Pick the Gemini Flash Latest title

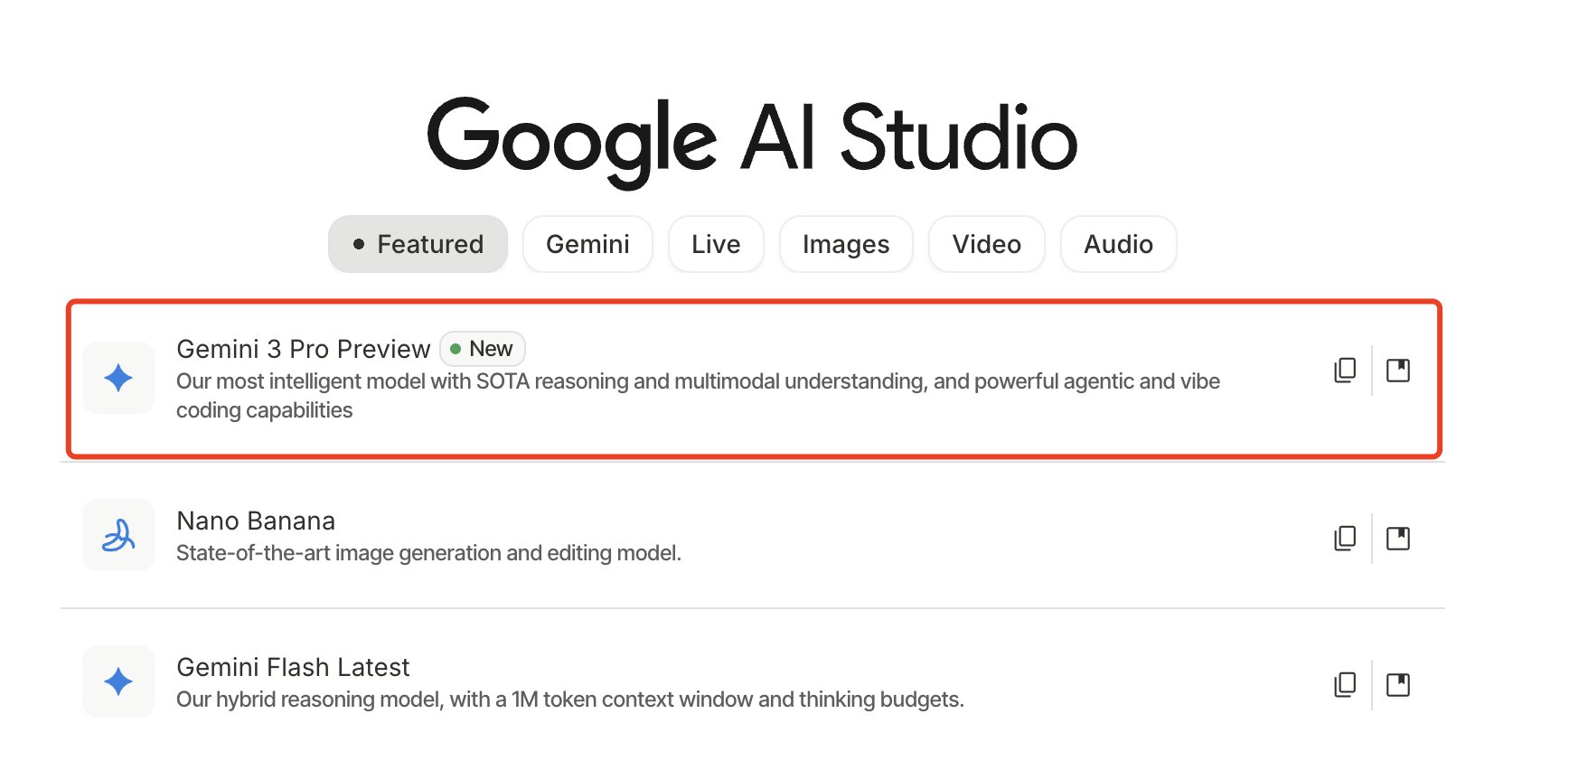tap(293, 667)
